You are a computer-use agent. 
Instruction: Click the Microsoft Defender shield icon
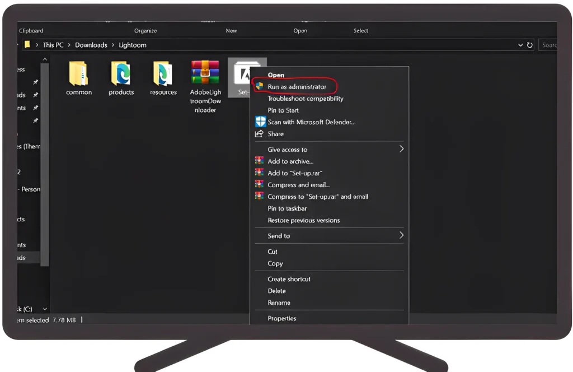[260, 122]
